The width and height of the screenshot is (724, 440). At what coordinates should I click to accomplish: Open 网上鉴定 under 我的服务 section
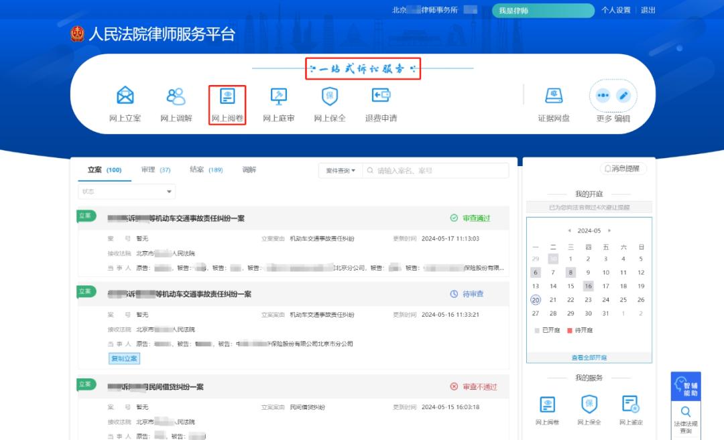(630, 409)
